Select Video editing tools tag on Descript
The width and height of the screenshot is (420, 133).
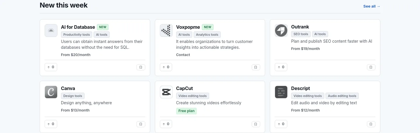[x=308, y=96]
